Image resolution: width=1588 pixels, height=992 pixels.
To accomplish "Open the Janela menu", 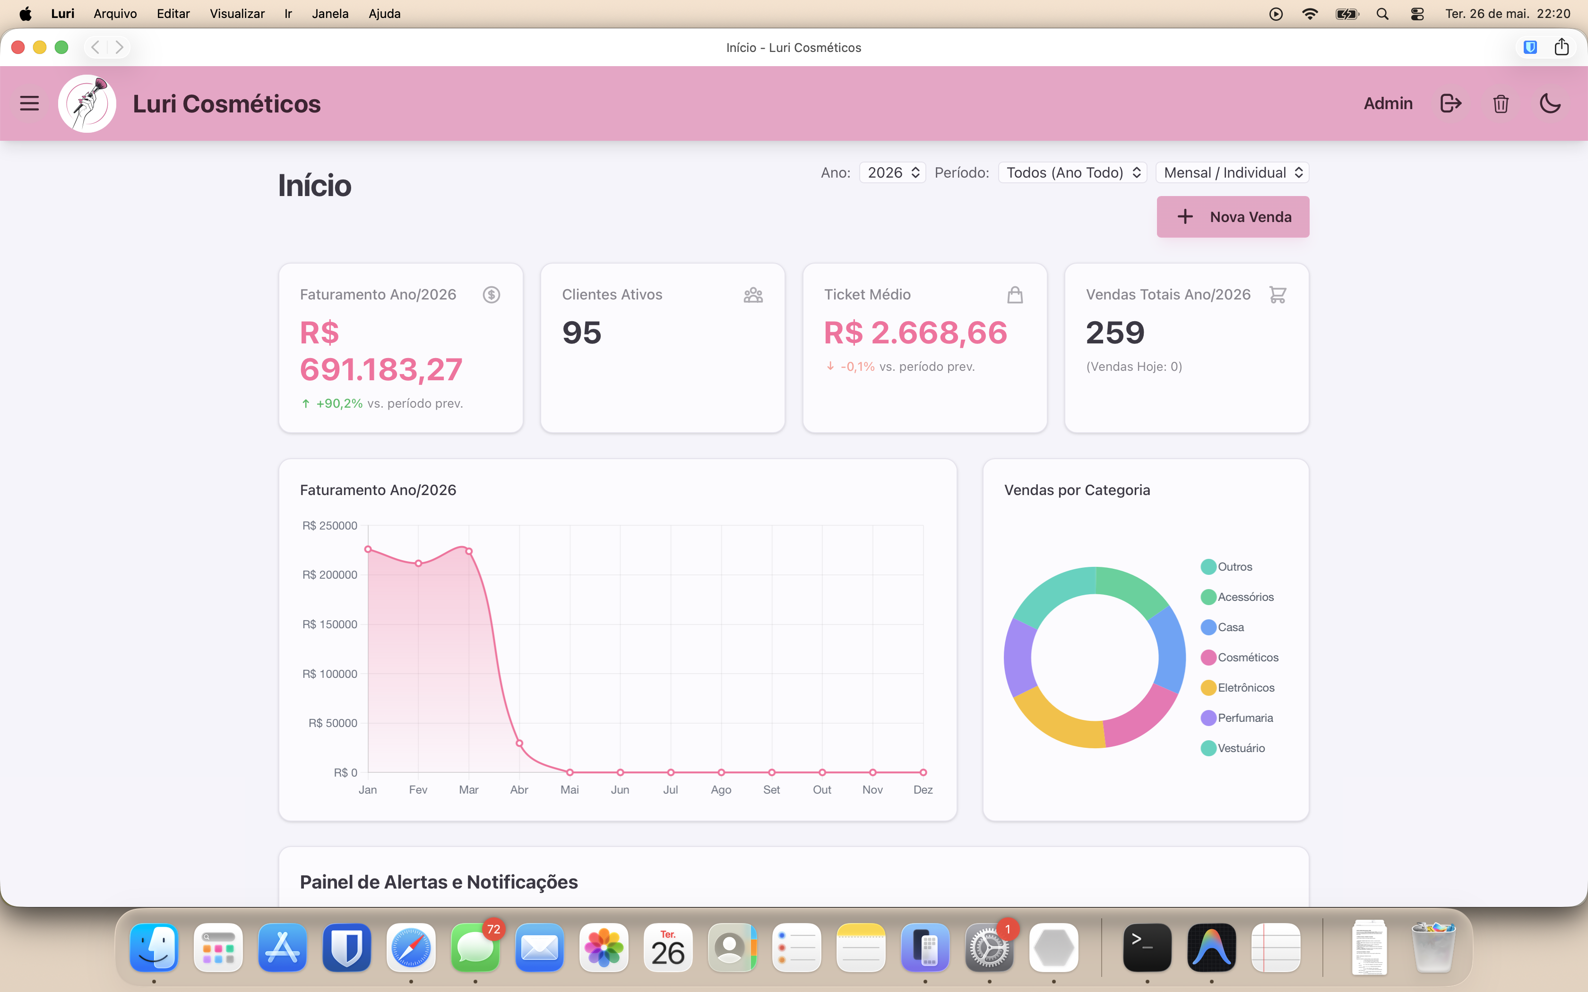I will pos(330,14).
